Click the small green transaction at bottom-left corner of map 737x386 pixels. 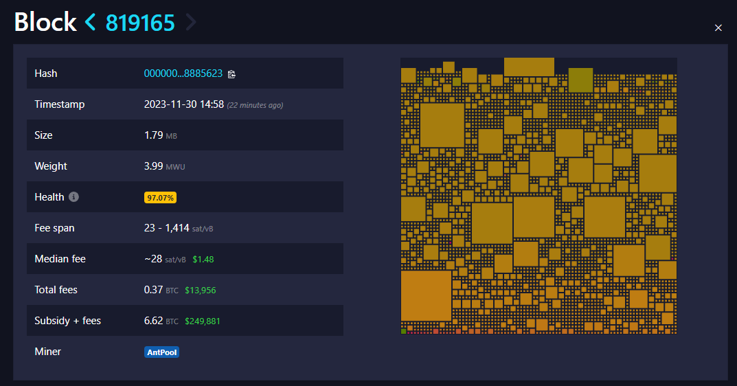click(x=403, y=332)
